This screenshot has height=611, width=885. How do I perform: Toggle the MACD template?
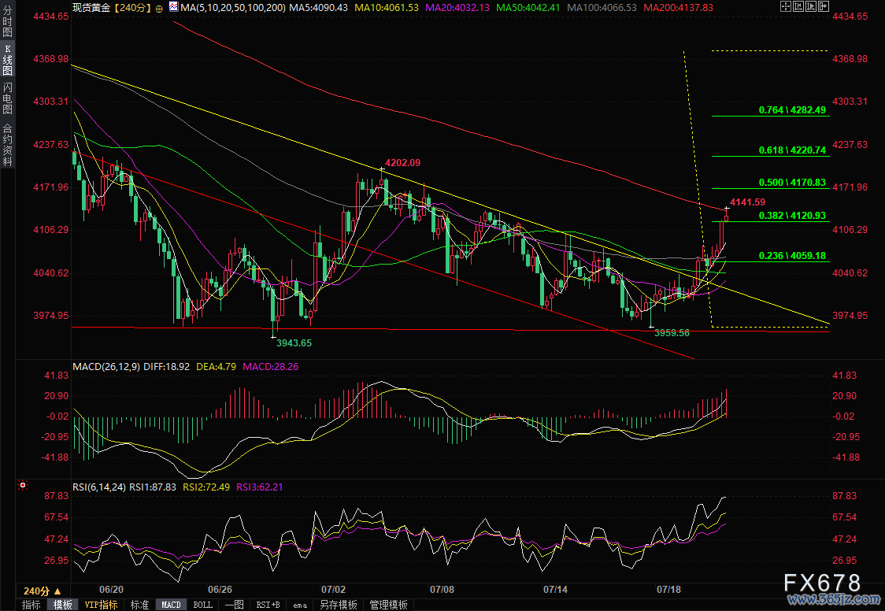(x=171, y=605)
